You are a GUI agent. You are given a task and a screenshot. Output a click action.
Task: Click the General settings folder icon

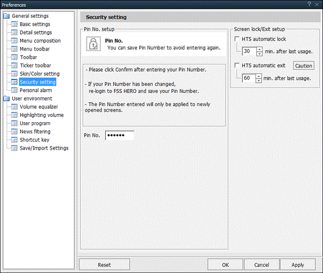pos(6,16)
